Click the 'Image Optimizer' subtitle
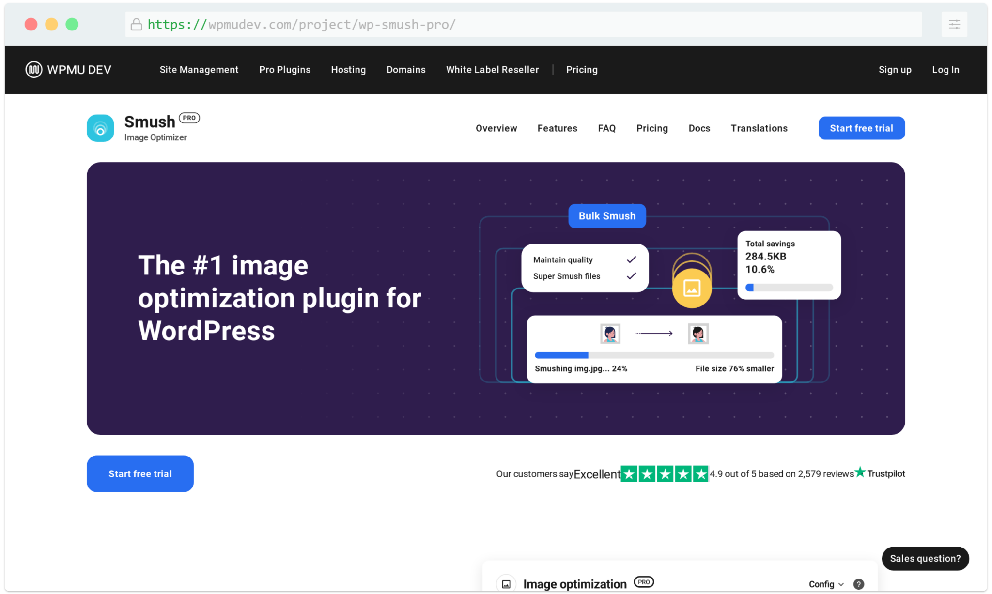Screen dimensions: 992x594 pos(155,137)
